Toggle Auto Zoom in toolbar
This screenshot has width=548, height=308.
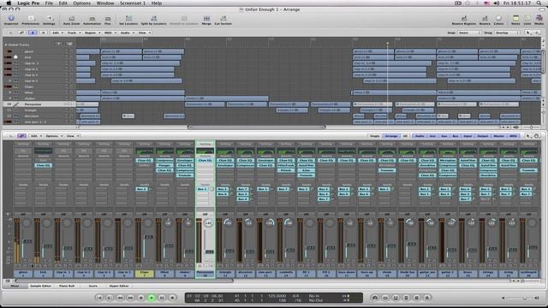pyautogui.click(x=71, y=19)
